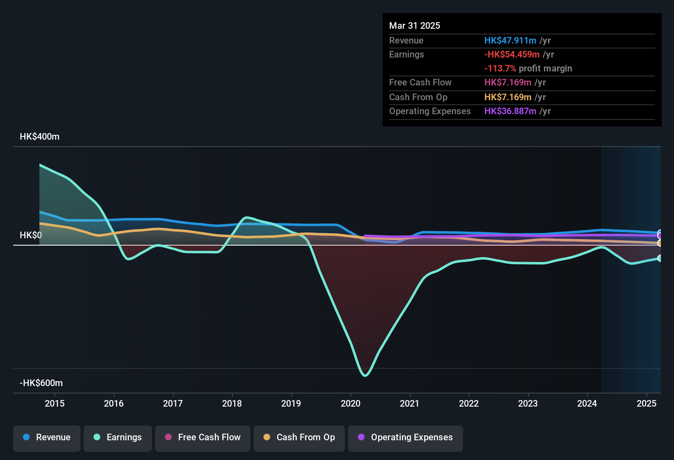Viewport: 674px width, 460px height.
Task: Click the 2025 x-axis label
Action: (x=646, y=403)
